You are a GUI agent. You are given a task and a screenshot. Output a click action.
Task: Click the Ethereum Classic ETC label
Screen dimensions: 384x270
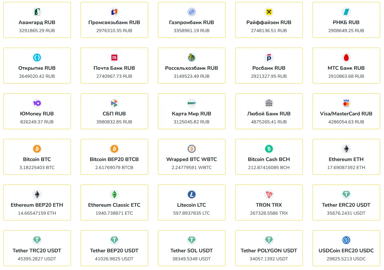pyautogui.click(x=114, y=205)
